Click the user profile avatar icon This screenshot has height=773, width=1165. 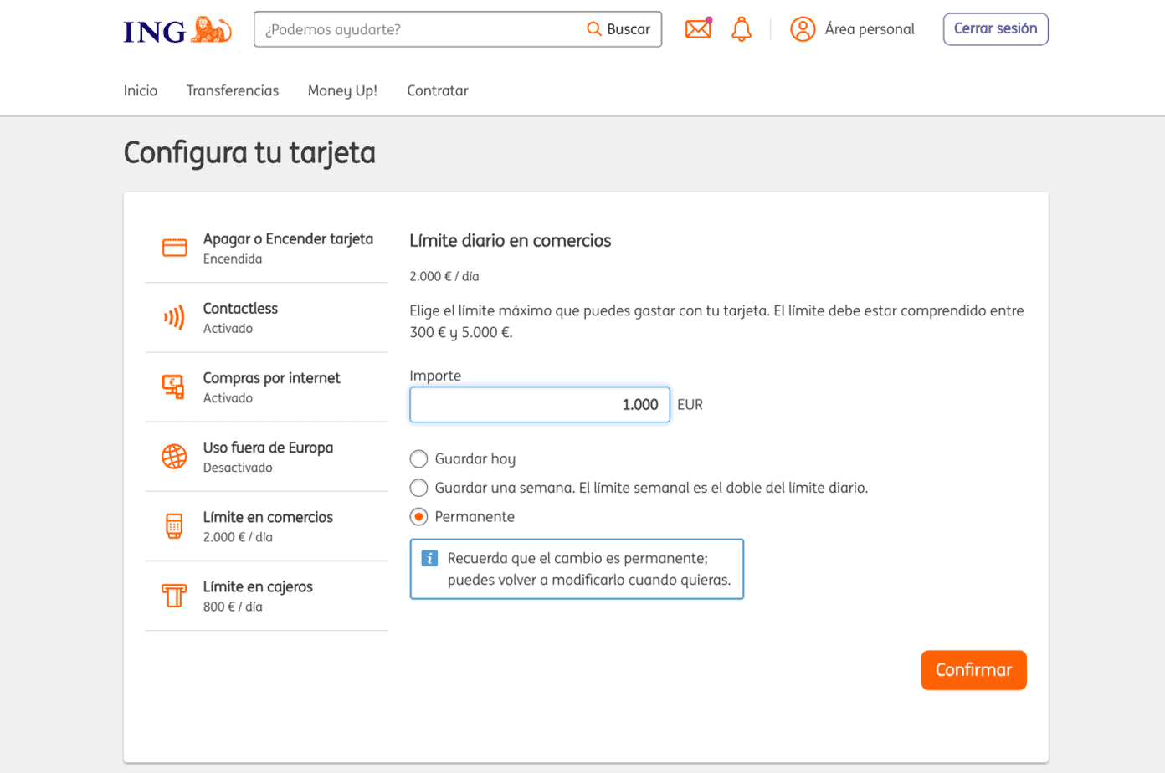[803, 29]
